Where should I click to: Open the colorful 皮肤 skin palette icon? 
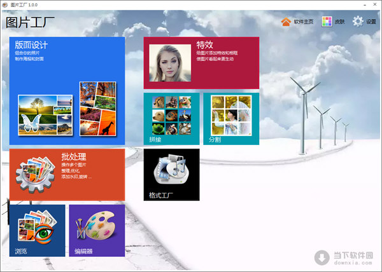327,22
